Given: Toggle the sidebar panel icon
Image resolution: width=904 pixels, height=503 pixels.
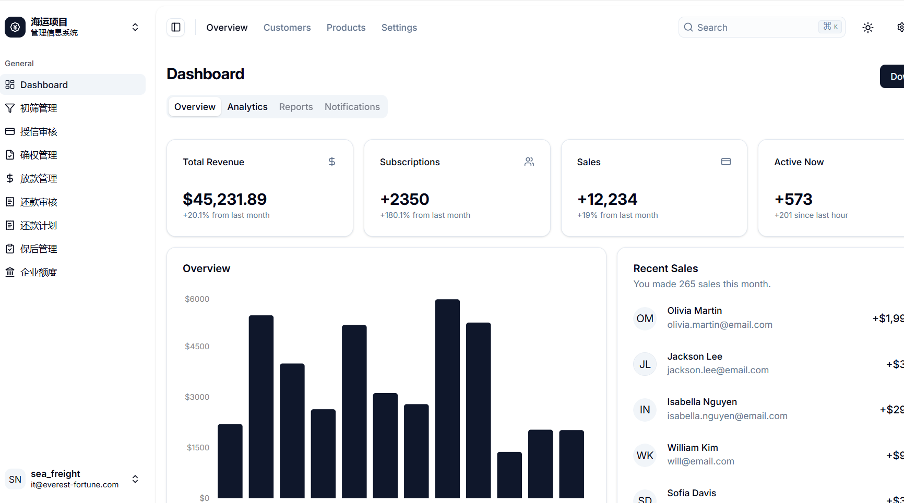Looking at the screenshot, I should click(x=176, y=27).
